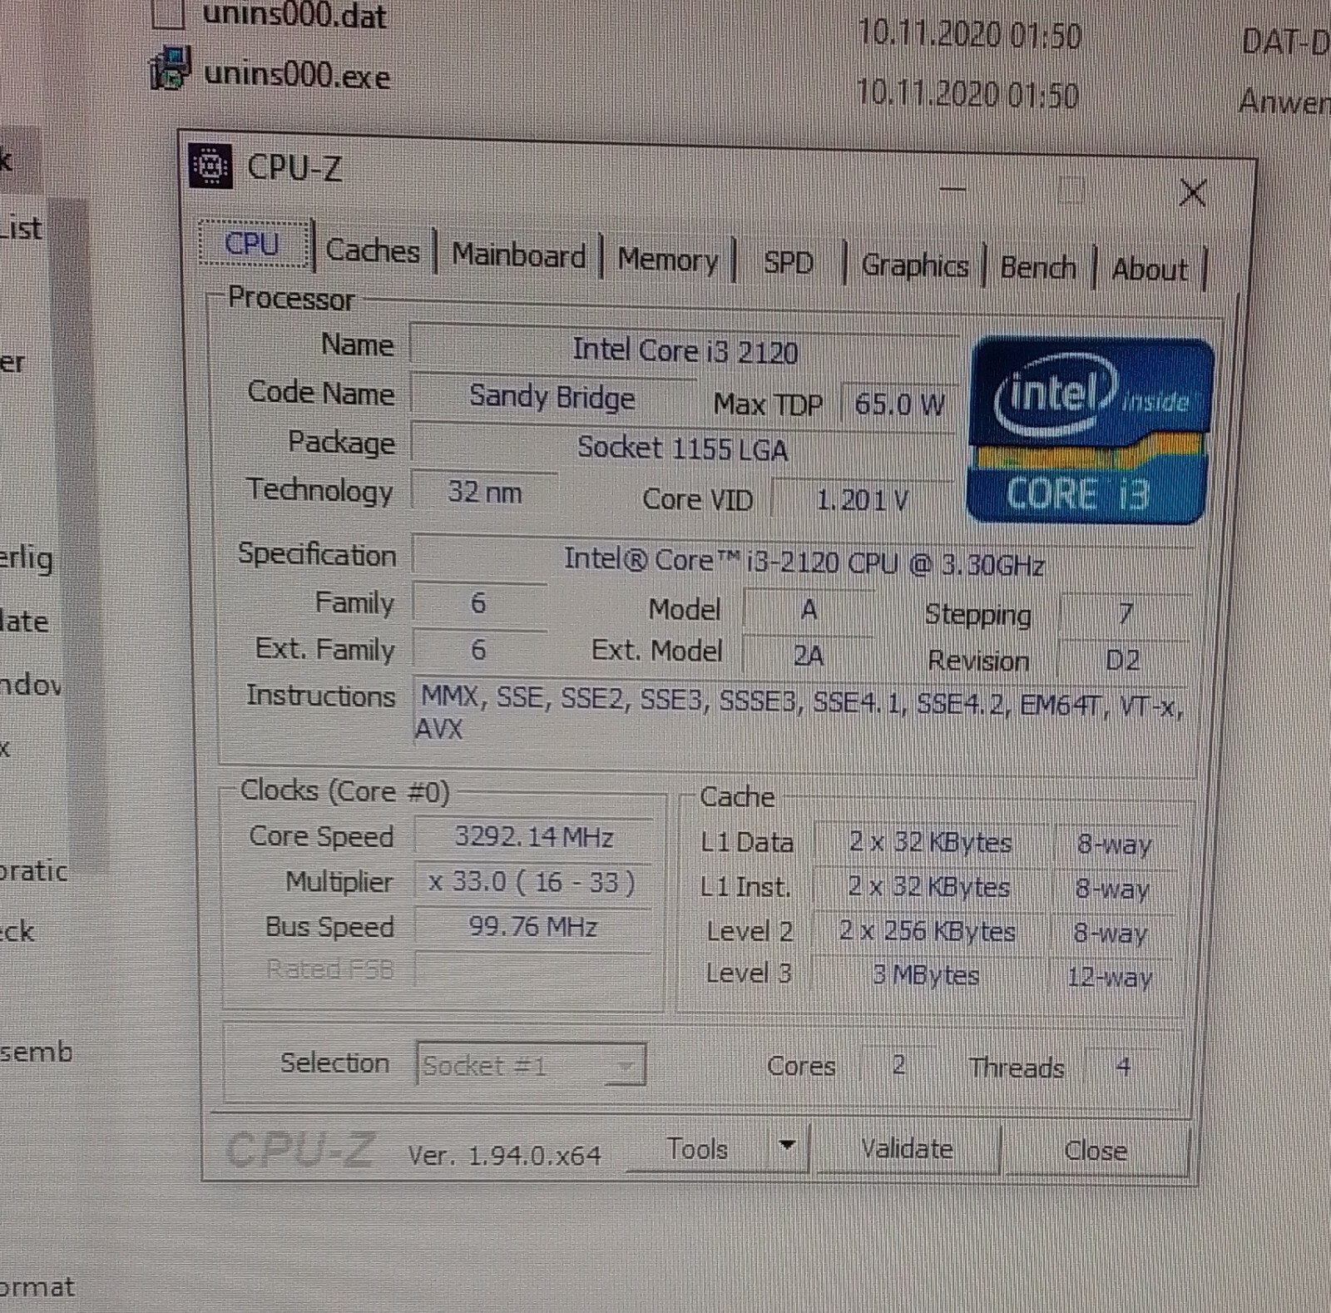Open the Mainboard tab
The width and height of the screenshot is (1331, 1313).
pyautogui.click(x=518, y=255)
